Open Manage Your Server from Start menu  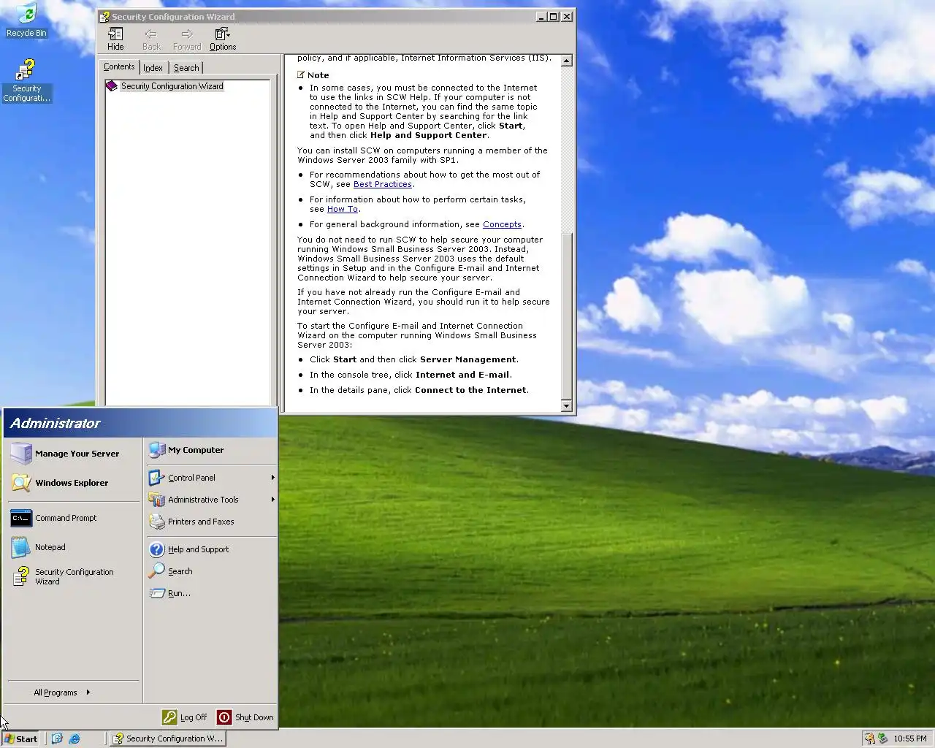click(x=73, y=454)
